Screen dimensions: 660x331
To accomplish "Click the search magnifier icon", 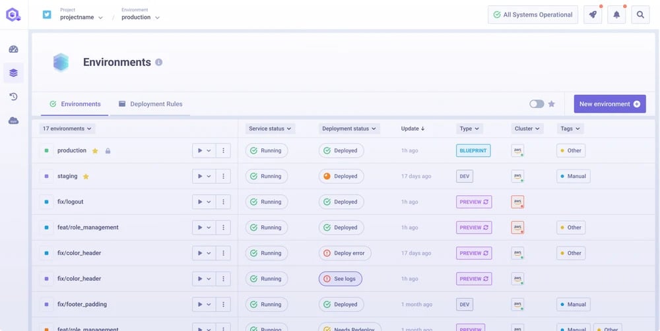I will 640,15.
